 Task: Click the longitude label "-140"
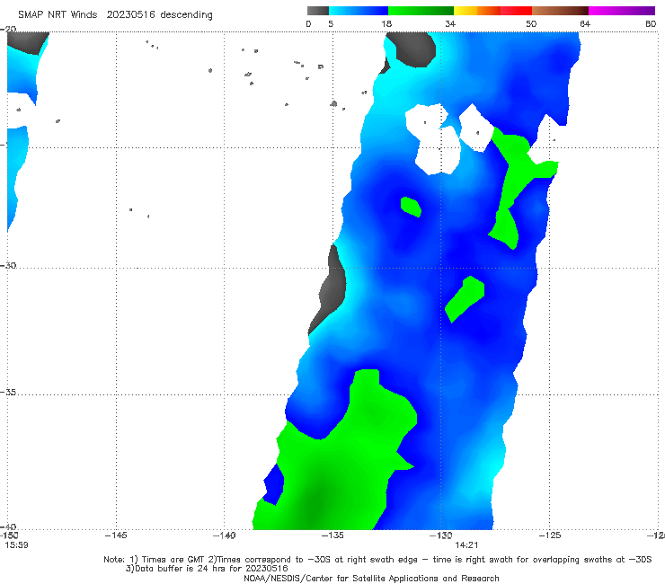tap(224, 535)
